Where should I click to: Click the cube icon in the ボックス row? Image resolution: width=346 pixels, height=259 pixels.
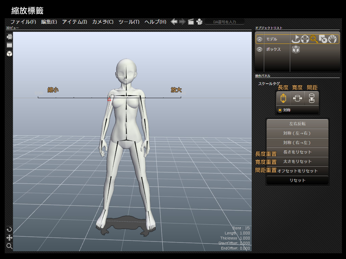pyautogui.click(x=296, y=49)
